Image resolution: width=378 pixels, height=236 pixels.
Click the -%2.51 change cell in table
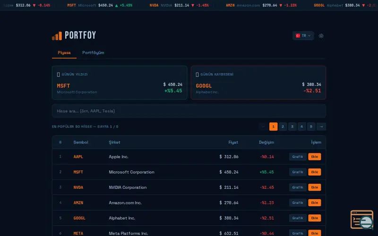(267, 218)
